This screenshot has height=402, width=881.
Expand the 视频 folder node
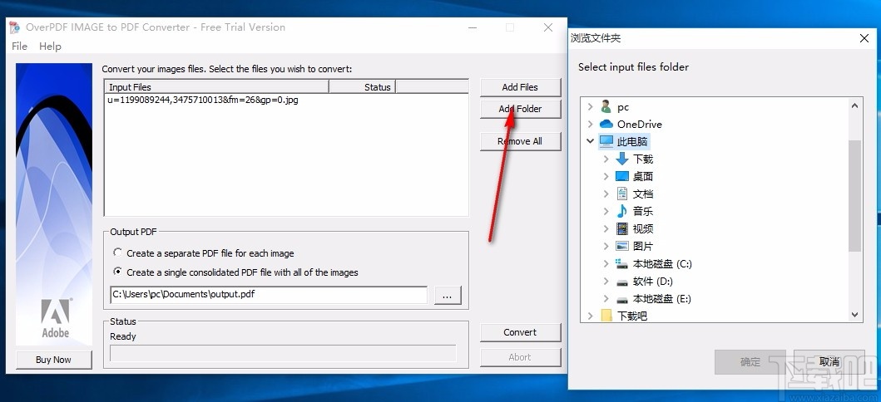606,228
